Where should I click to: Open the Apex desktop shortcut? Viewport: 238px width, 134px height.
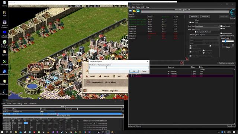[4, 13]
